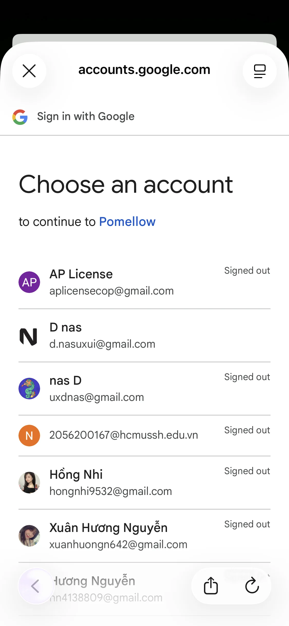Tap the accounts.google.com address bar
This screenshot has width=289, height=626.
pos(144,70)
